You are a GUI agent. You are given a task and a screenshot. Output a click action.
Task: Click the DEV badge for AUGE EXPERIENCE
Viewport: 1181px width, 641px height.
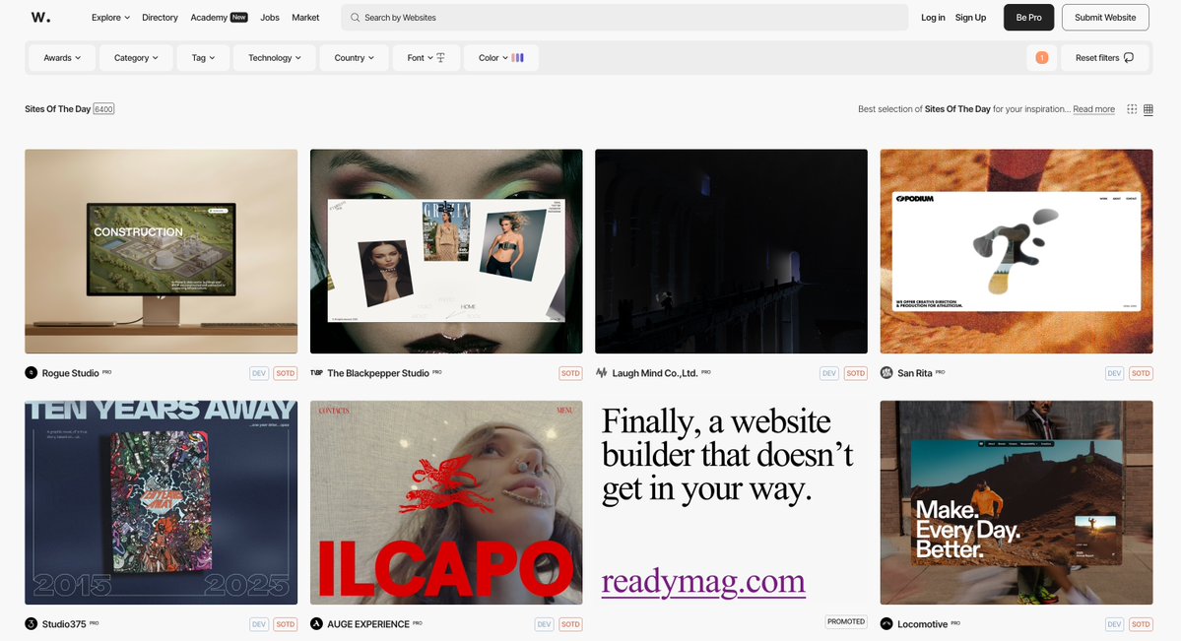[x=544, y=623]
